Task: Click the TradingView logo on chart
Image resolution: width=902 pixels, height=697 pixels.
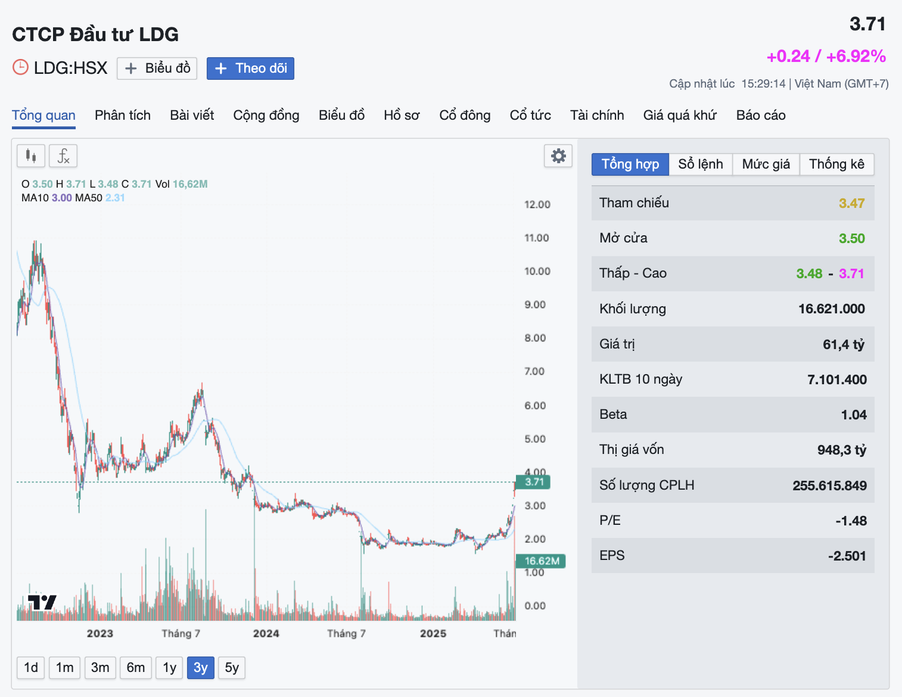Action: point(42,602)
